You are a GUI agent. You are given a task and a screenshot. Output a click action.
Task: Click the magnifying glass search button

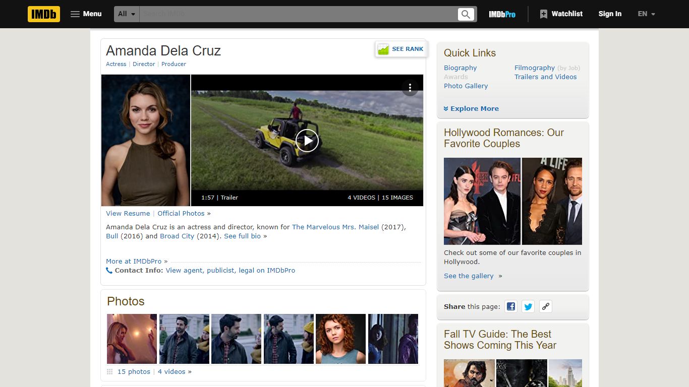pos(466,14)
